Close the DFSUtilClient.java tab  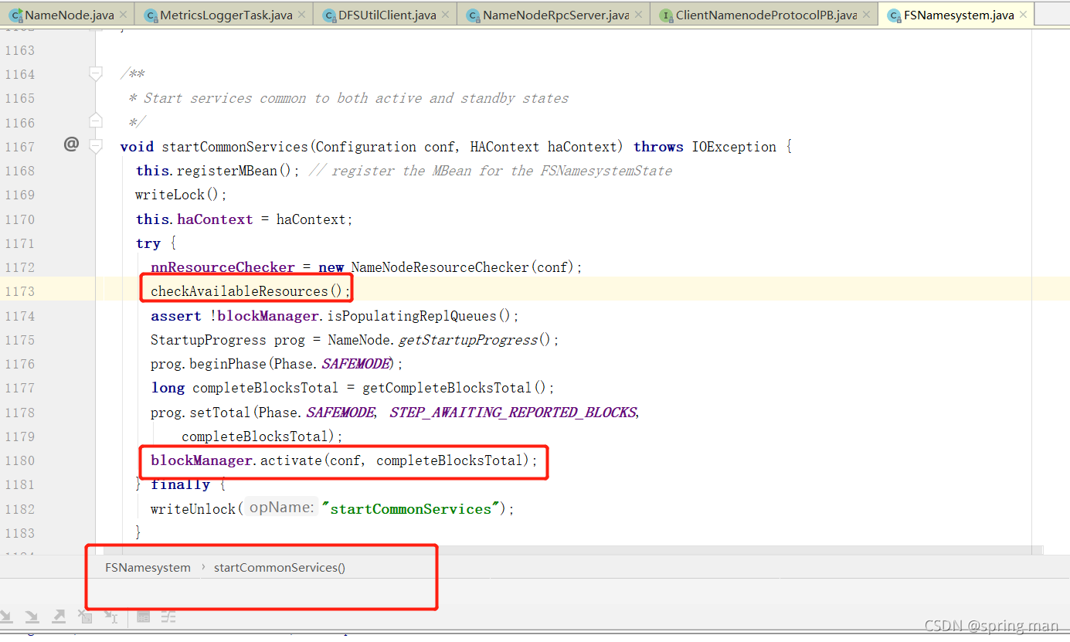click(x=445, y=15)
